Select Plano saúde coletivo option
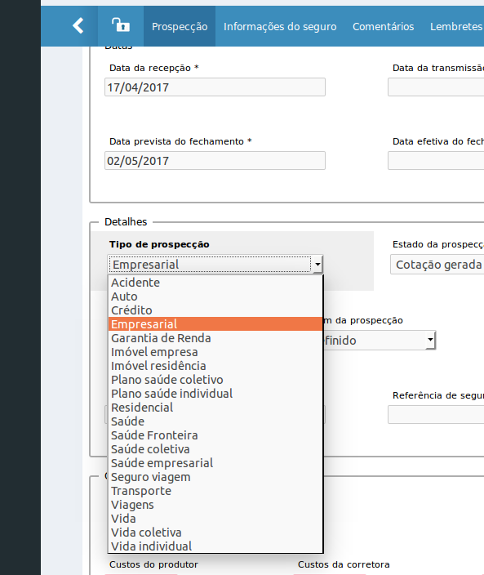Image resolution: width=484 pixels, height=575 pixels. point(215,380)
